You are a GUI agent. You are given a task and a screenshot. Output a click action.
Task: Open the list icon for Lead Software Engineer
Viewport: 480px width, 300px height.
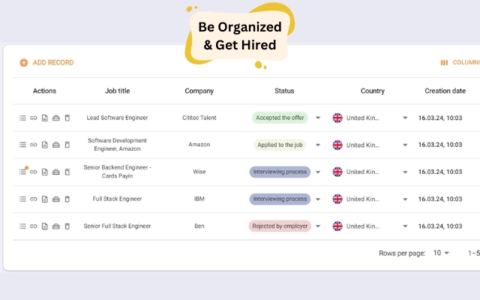pos(22,118)
